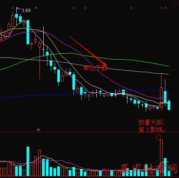Image resolution: width=179 pixels, height=178 pixels.
Task: Click the large cyan candle below the 3.69 peak
Action: tap(28, 32)
